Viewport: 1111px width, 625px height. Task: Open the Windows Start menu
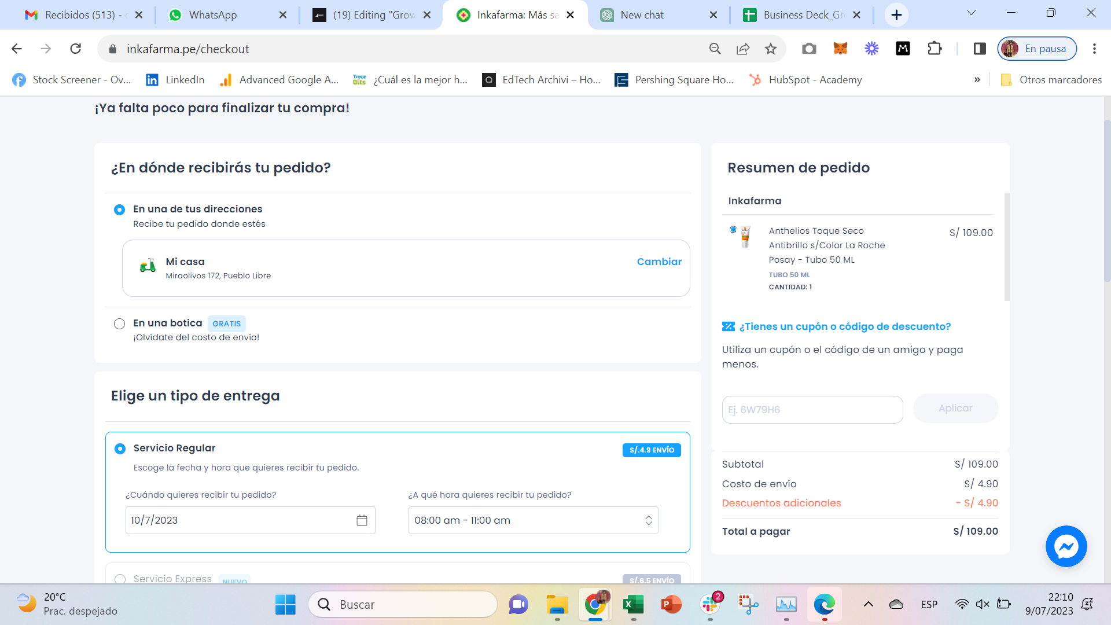[x=285, y=604]
